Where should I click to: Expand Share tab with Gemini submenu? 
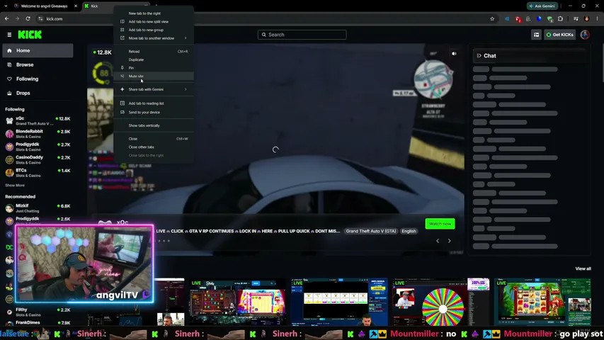point(154,89)
